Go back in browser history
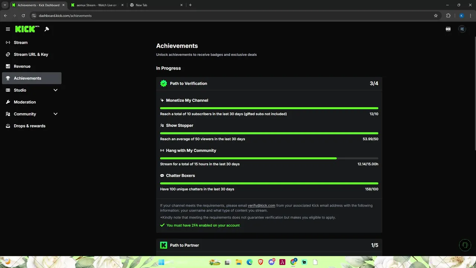This screenshot has height=268, width=476. (6, 16)
